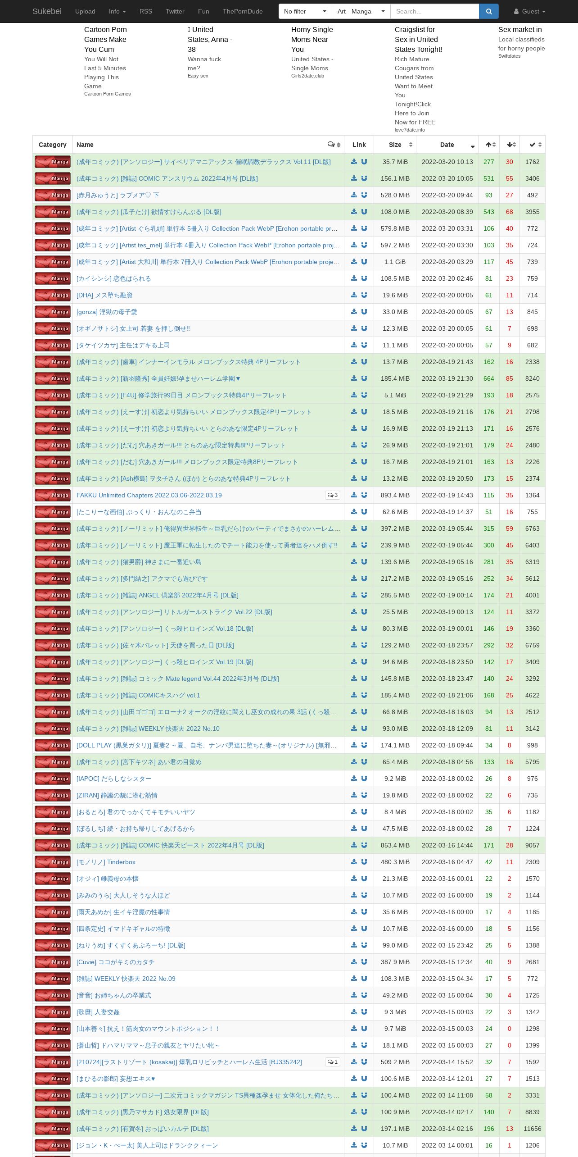
Task: Open the RSS feed link in navbar
Action: (146, 11)
